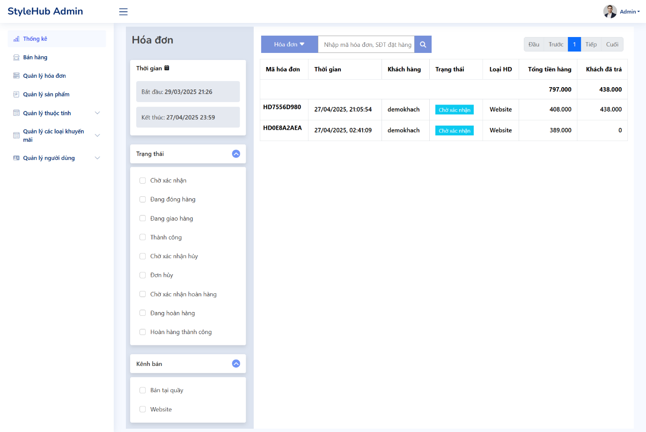Click Chờ xác nhận badge for HD0E8A2AEA
The height and width of the screenshot is (432, 646).
455,131
